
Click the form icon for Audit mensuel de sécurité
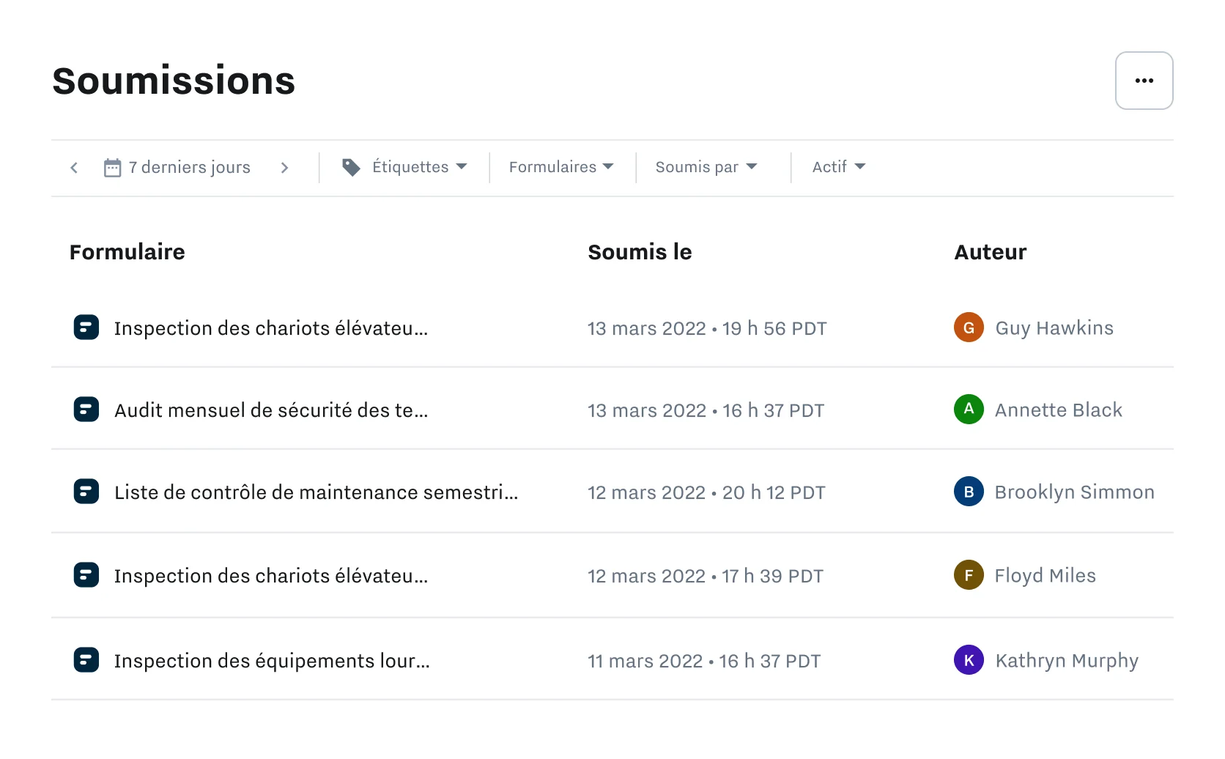[86, 410]
